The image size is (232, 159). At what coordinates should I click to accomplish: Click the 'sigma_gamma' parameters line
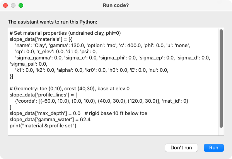113,58
